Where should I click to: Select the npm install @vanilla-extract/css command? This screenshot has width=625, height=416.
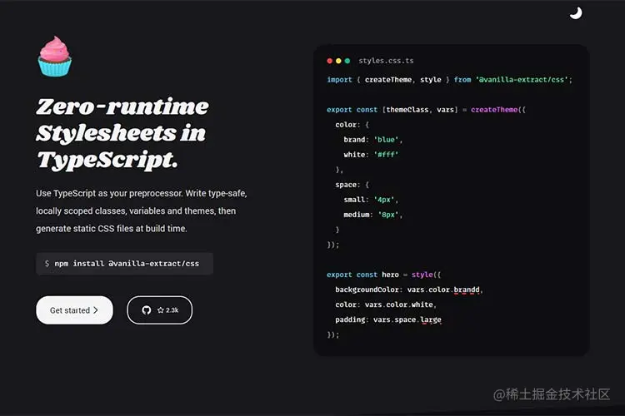[127, 264]
